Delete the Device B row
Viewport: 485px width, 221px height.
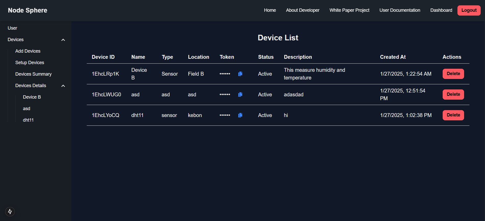tap(453, 74)
